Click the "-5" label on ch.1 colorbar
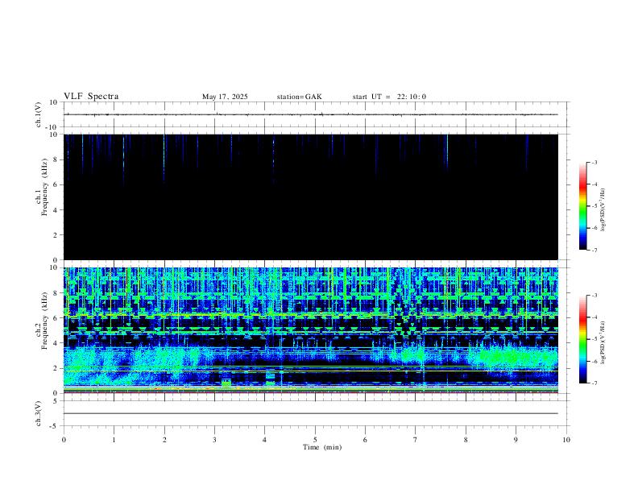638x493 pixels. (594, 206)
